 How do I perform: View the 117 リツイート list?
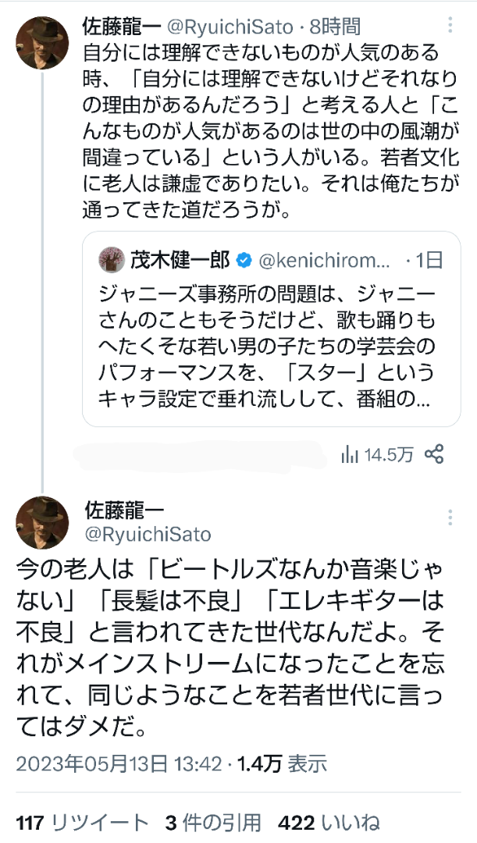[x=82, y=822]
